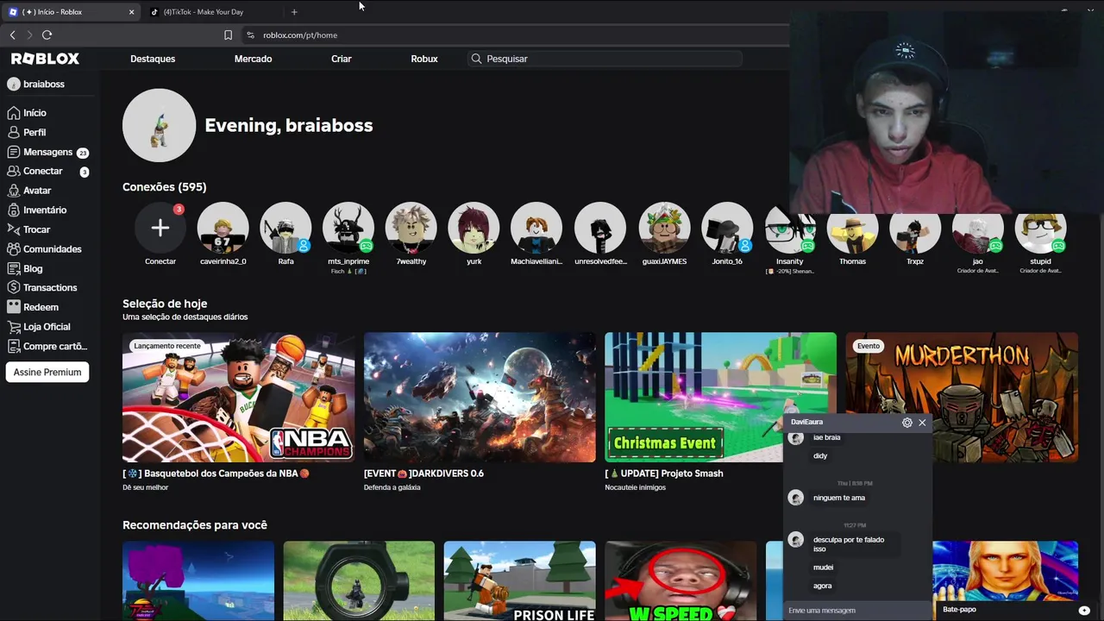Open the mts_inprime friend avatar
Screen dimensions: 1104x621
coord(348,228)
